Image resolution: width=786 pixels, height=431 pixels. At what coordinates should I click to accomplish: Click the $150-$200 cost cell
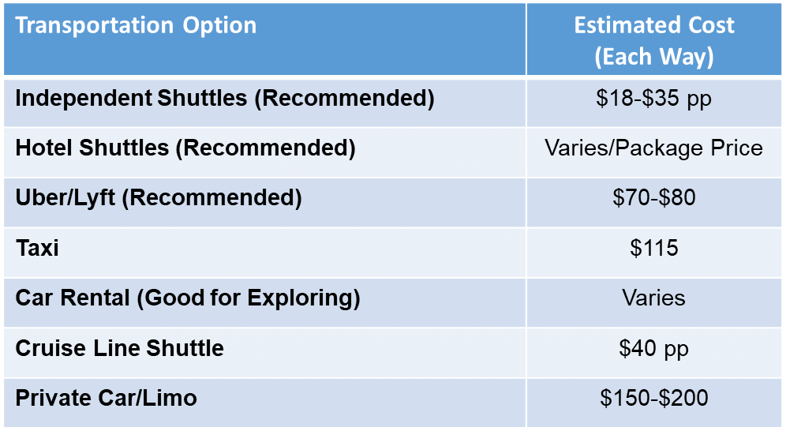(x=653, y=398)
